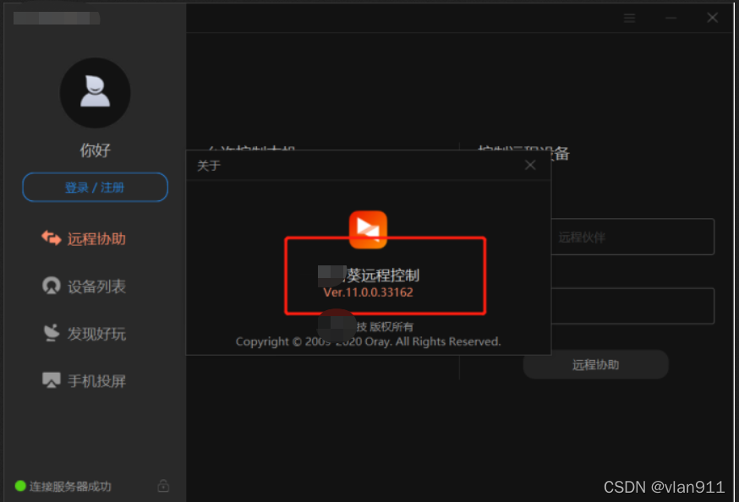Screen dimensions: 739x502
Task: Click the orange app logo in About dialog
Action: (x=368, y=229)
